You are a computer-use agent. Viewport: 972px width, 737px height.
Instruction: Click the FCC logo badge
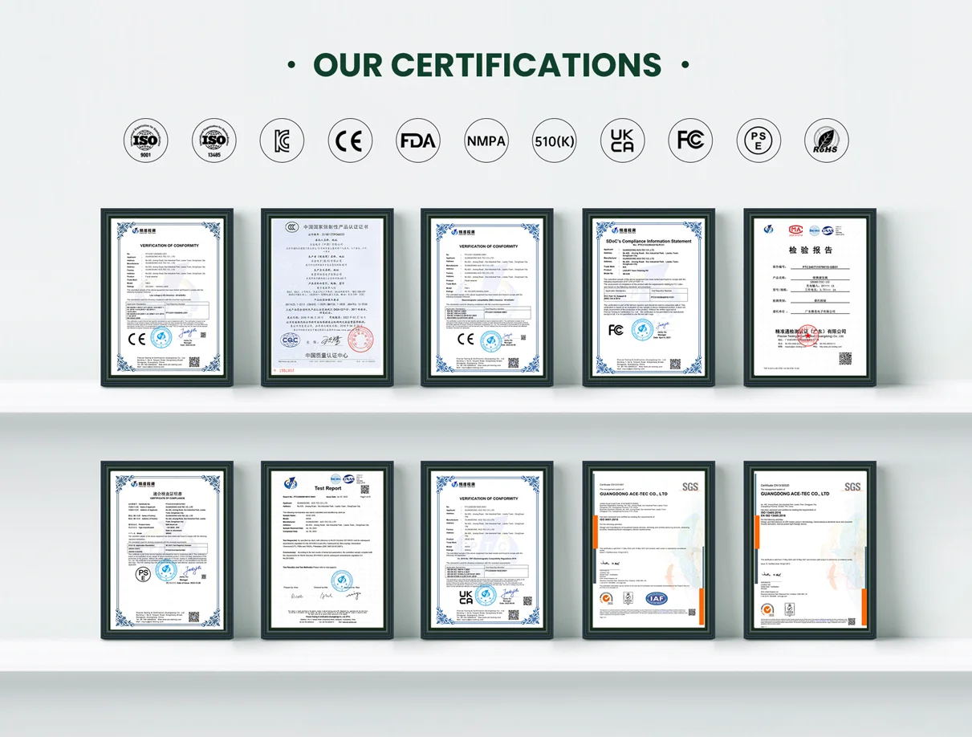tap(690, 141)
